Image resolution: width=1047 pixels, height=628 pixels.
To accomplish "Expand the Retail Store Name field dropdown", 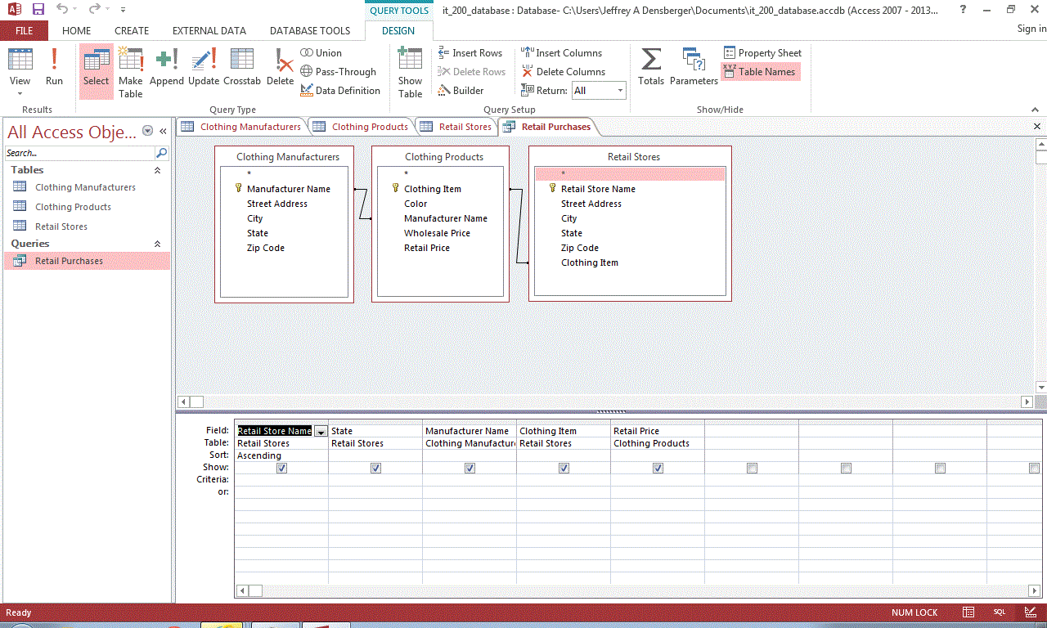I will (x=321, y=432).
